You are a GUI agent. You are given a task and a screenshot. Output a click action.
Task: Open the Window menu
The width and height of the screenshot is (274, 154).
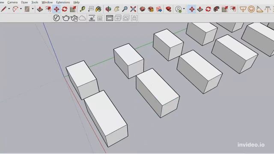tap(47, 2)
